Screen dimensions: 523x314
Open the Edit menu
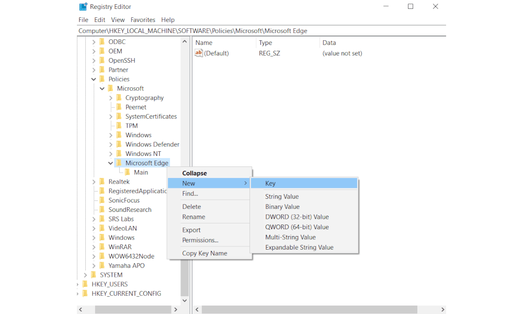coord(100,20)
